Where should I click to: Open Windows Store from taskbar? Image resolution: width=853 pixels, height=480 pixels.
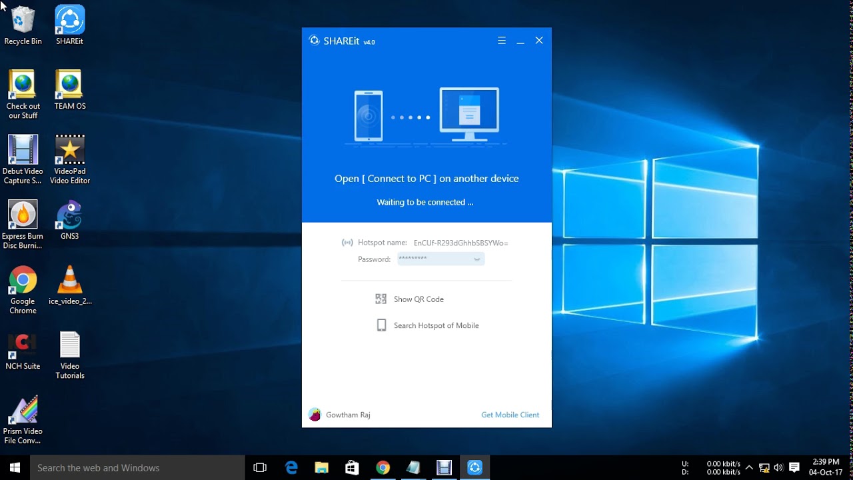click(352, 468)
